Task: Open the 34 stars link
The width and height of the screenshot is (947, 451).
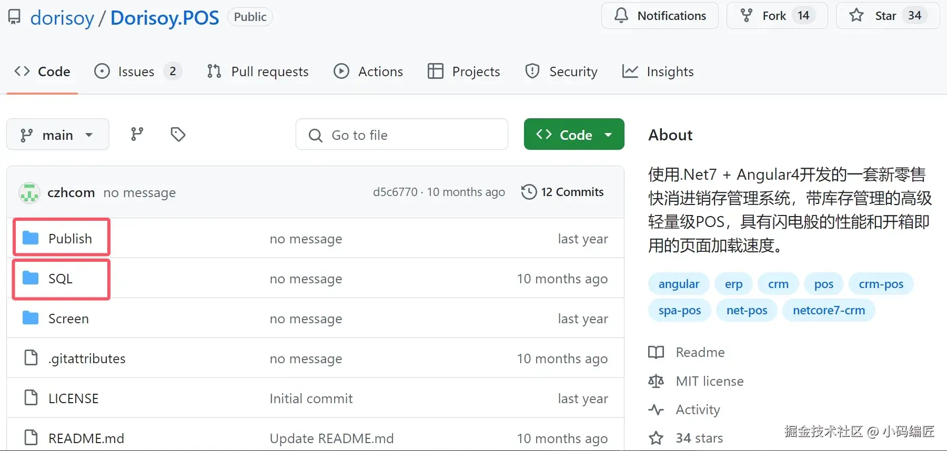Action: point(686,438)
